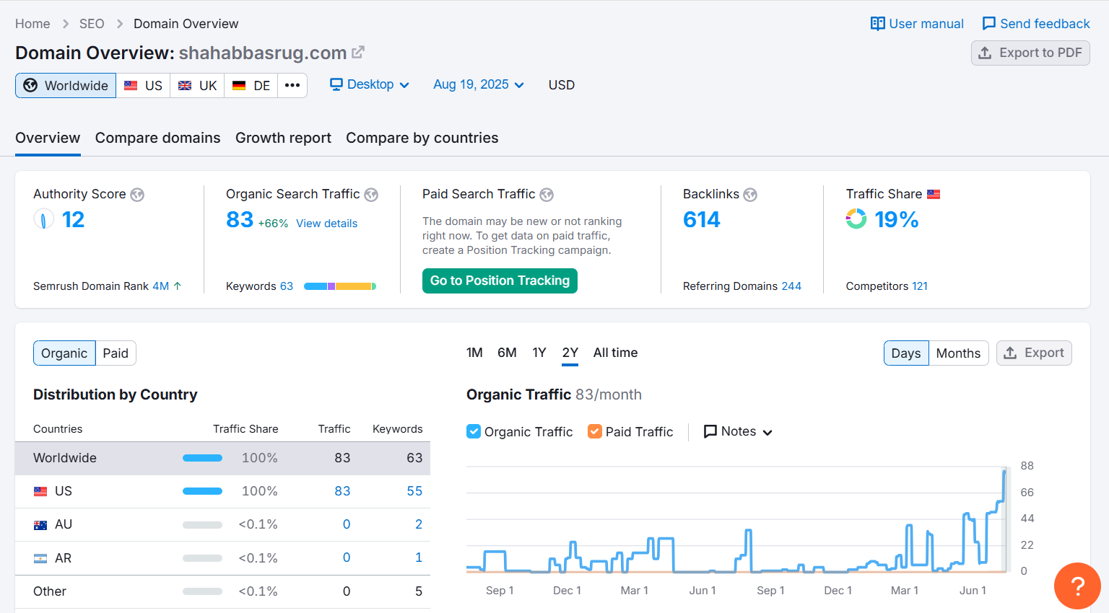The height and width of the screenshot is (613, 1109).
Task: Uncheck the Organic Traffic checkbox
Action: click(x=474, y=431)
